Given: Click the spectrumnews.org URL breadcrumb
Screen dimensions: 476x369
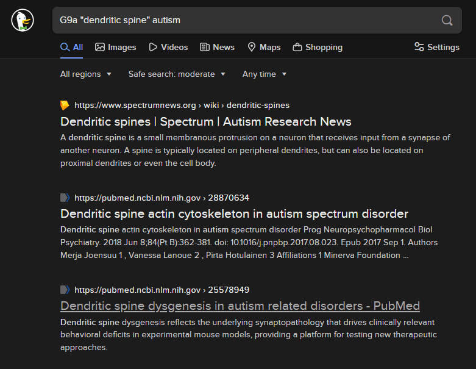Looking at the screenshot, I should [x=182, y=106].
